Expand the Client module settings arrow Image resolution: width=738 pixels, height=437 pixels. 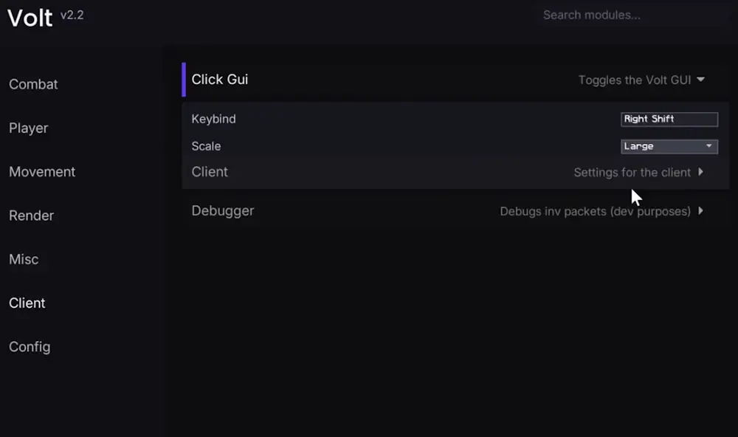(x=700, y=172)
